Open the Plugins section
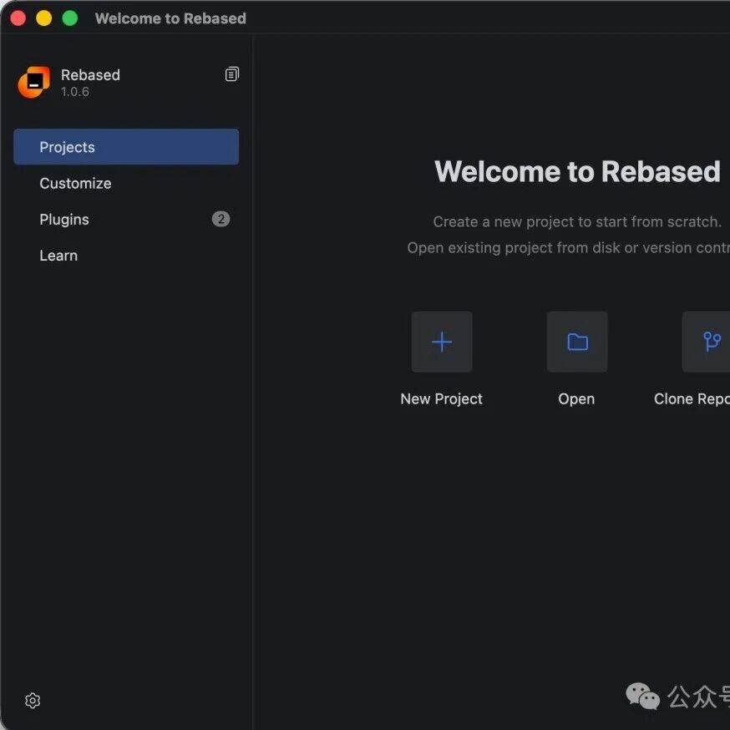This screenshot has height=730, width=730. coord(126,220)
